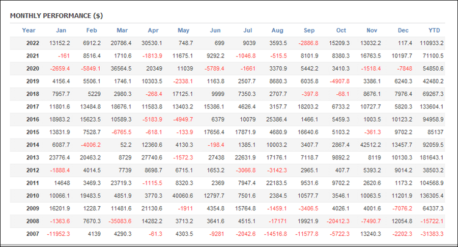
Task: Click the Year column header
Action: pyautogui.click(x=28, y=30)
